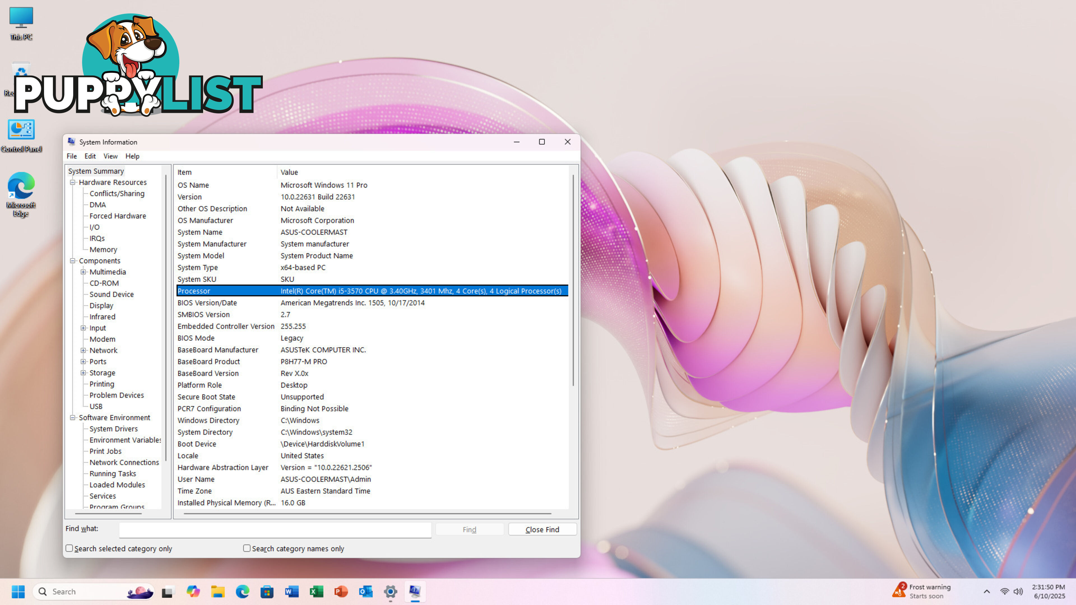Select Problem Devices in the tree
This screenshot has width=1076, height=605.
117,395
